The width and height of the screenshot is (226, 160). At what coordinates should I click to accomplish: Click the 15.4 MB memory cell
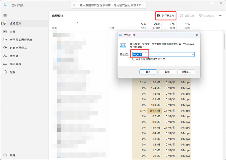(x=154, y=88)
